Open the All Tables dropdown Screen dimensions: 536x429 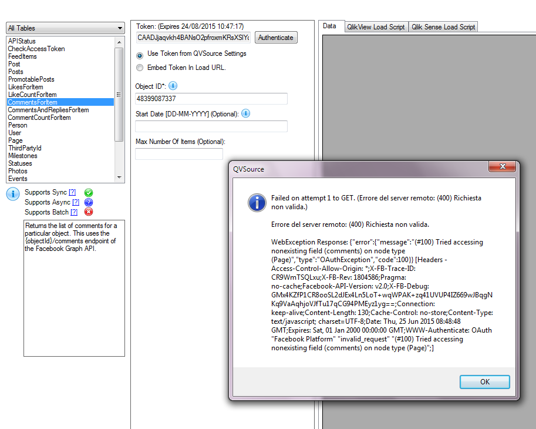tap(65, 28)
